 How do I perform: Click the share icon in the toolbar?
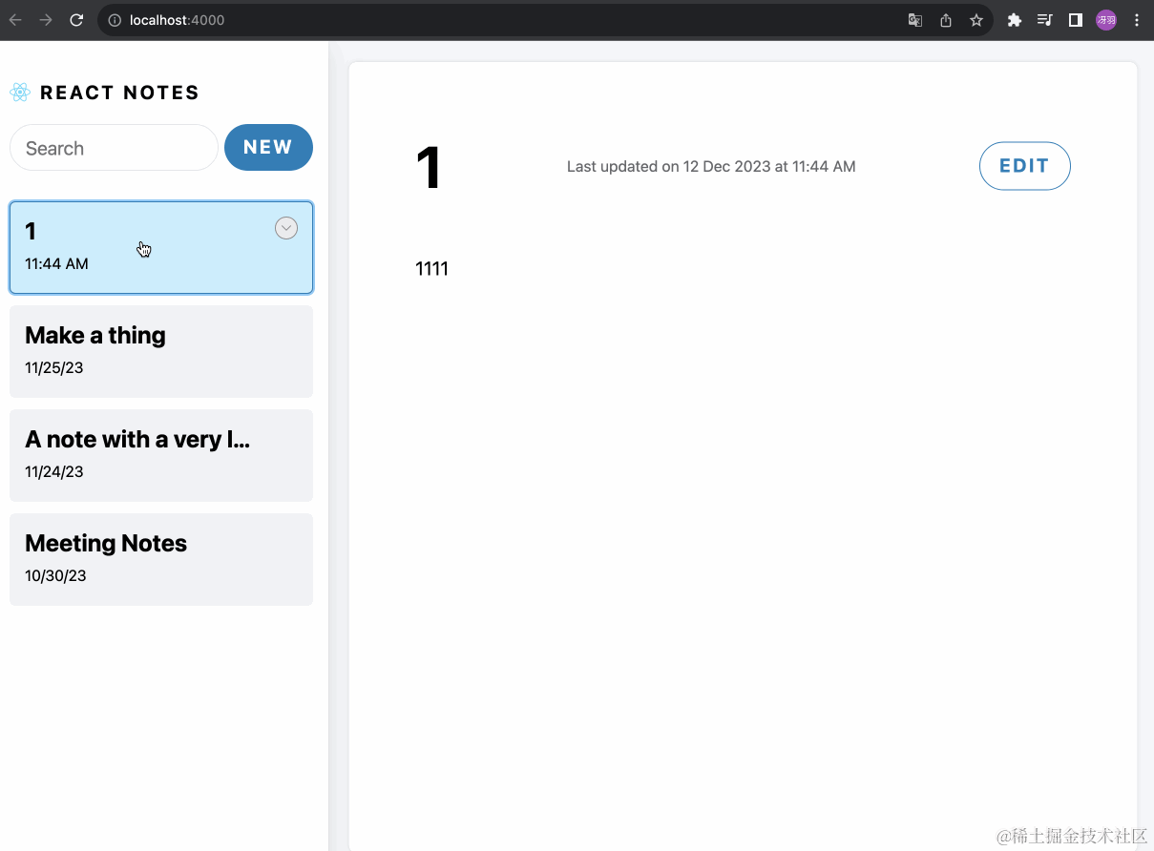[945, 19]
